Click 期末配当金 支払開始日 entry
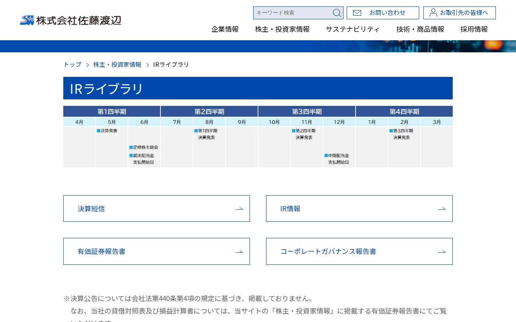The height and width of the screenshot is (322, 516). click(142, 159)
